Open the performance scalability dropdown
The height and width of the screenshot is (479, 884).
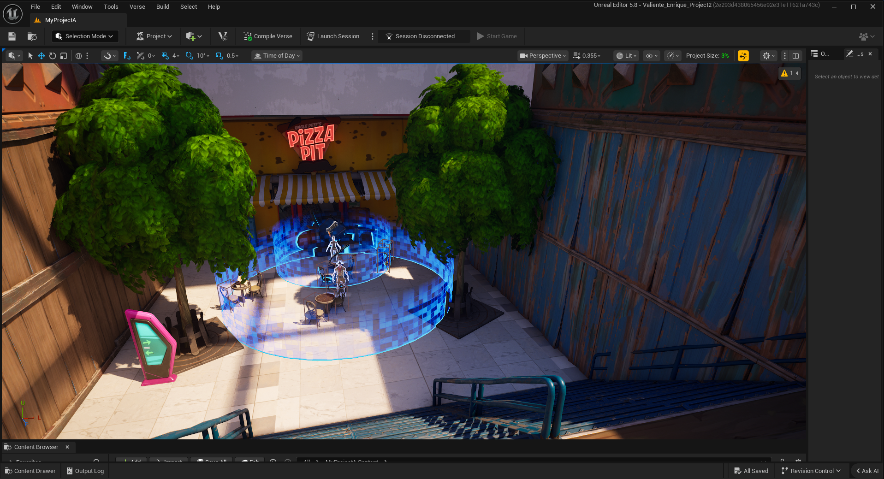coord(673,56)
